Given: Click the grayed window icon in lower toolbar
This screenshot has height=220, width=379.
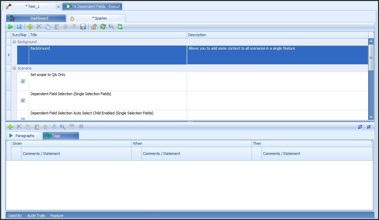Looking at the screenshot, I should (x=72, y=127).
